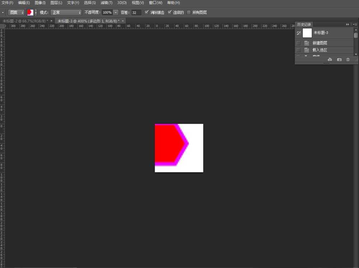Open the History panel flyout menu

pyautogui.click(x=355, y=24)
